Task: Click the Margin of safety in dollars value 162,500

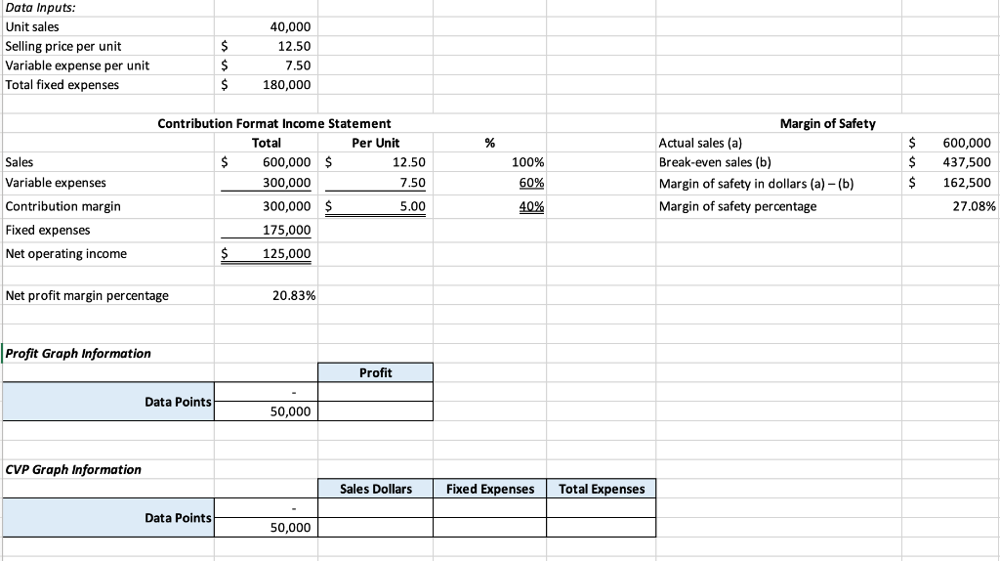Action: tap(967, 183)
